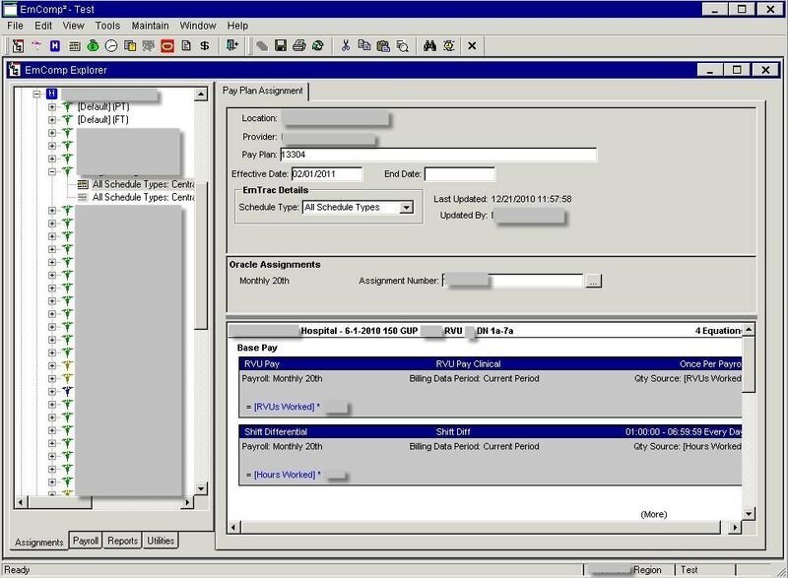Click the Assignment Number field

[512, 281]
